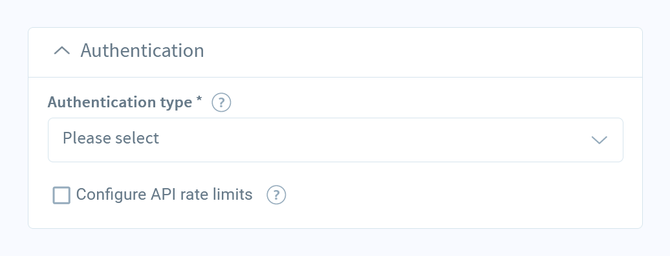The width and height of the screenshot is (670, 256).
Task: Toggle the Authentication accordion header
Action: pos(336,52)
